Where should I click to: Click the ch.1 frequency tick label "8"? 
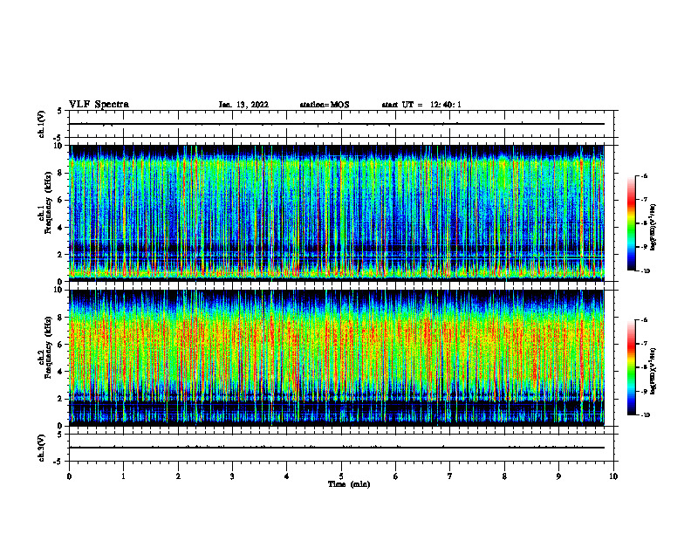click(60, 173)
